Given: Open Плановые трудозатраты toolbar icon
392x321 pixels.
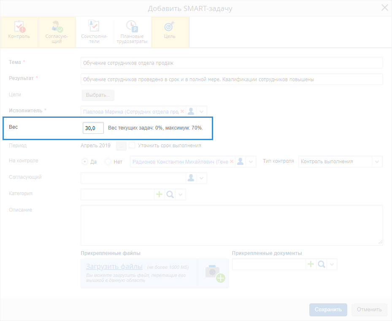Looking at the screenshot, I should point(131,32).
